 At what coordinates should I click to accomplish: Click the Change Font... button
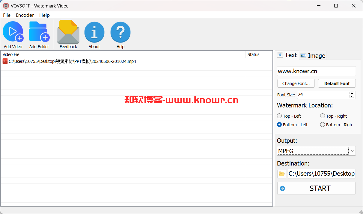(296, 84)
